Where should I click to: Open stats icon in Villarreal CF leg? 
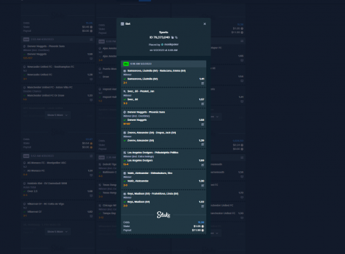91,216
